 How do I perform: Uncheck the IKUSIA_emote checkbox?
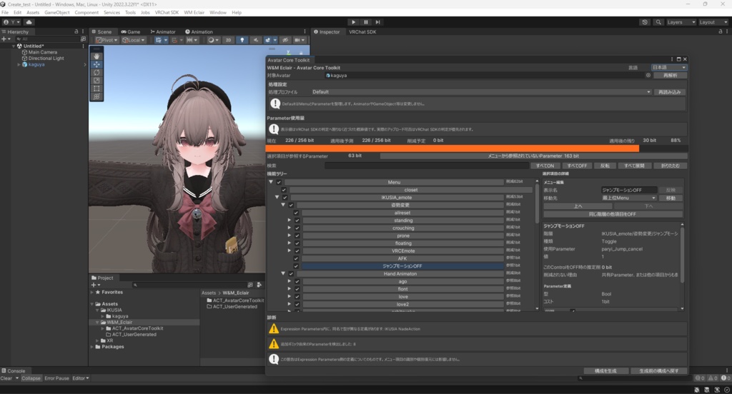(285, 198)
